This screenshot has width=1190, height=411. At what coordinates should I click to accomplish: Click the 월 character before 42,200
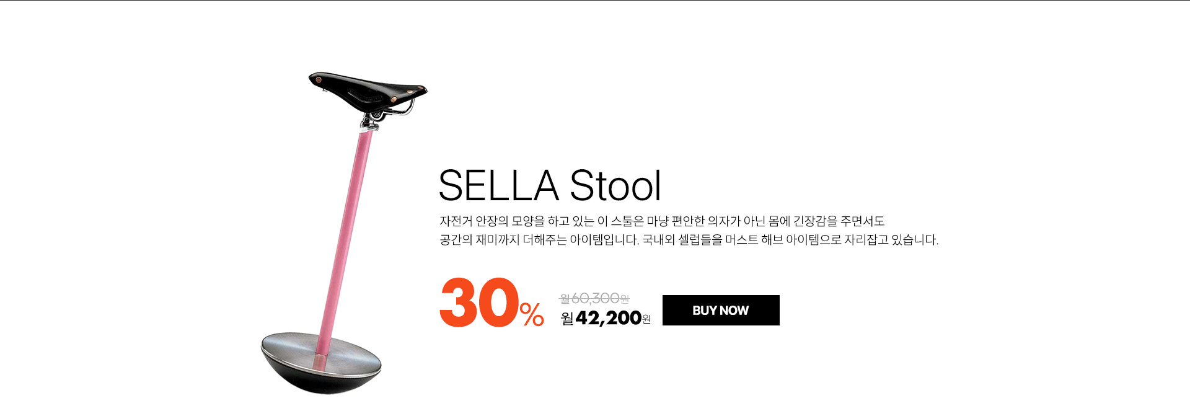point(567,319)
